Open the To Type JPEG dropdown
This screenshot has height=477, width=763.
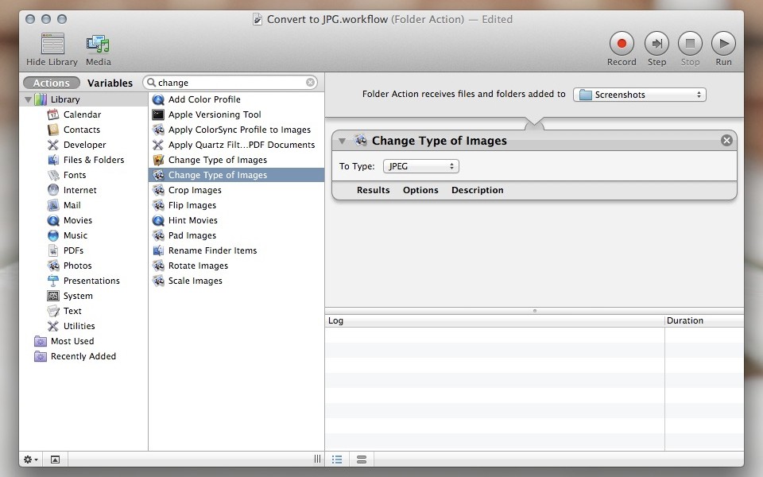click(420, 166)
